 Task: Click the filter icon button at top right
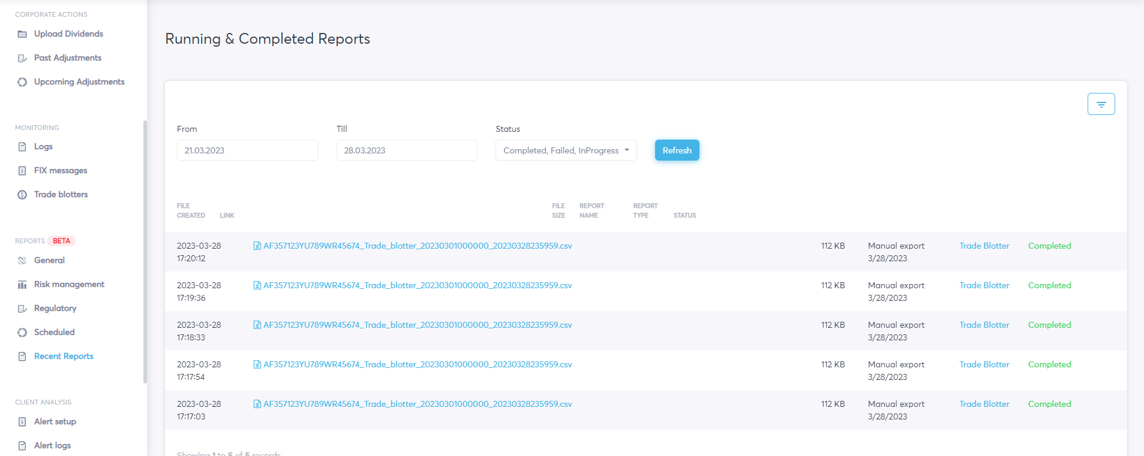(x=1101, y=104)
